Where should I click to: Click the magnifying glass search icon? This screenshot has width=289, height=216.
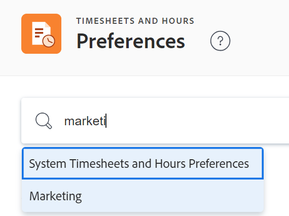coord(44,121)
